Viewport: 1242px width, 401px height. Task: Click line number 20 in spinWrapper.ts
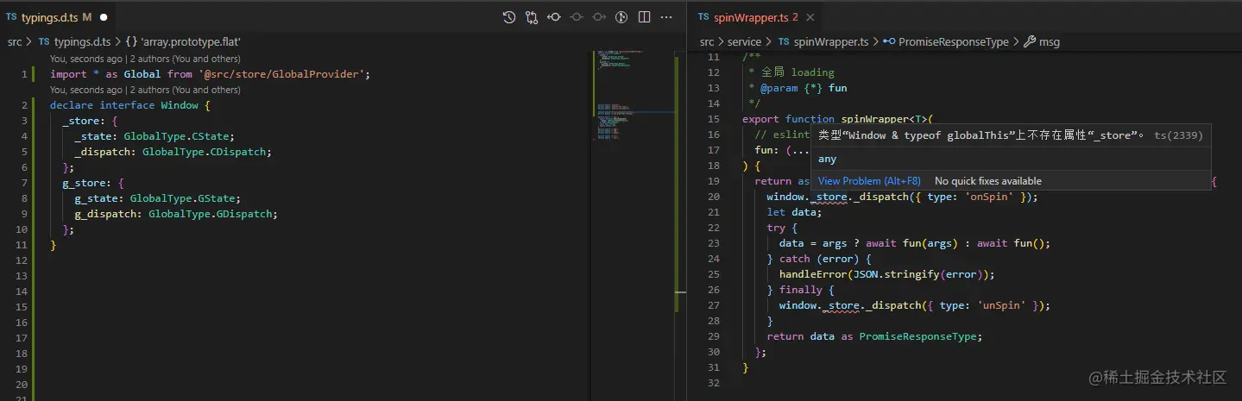coord(713,197)
